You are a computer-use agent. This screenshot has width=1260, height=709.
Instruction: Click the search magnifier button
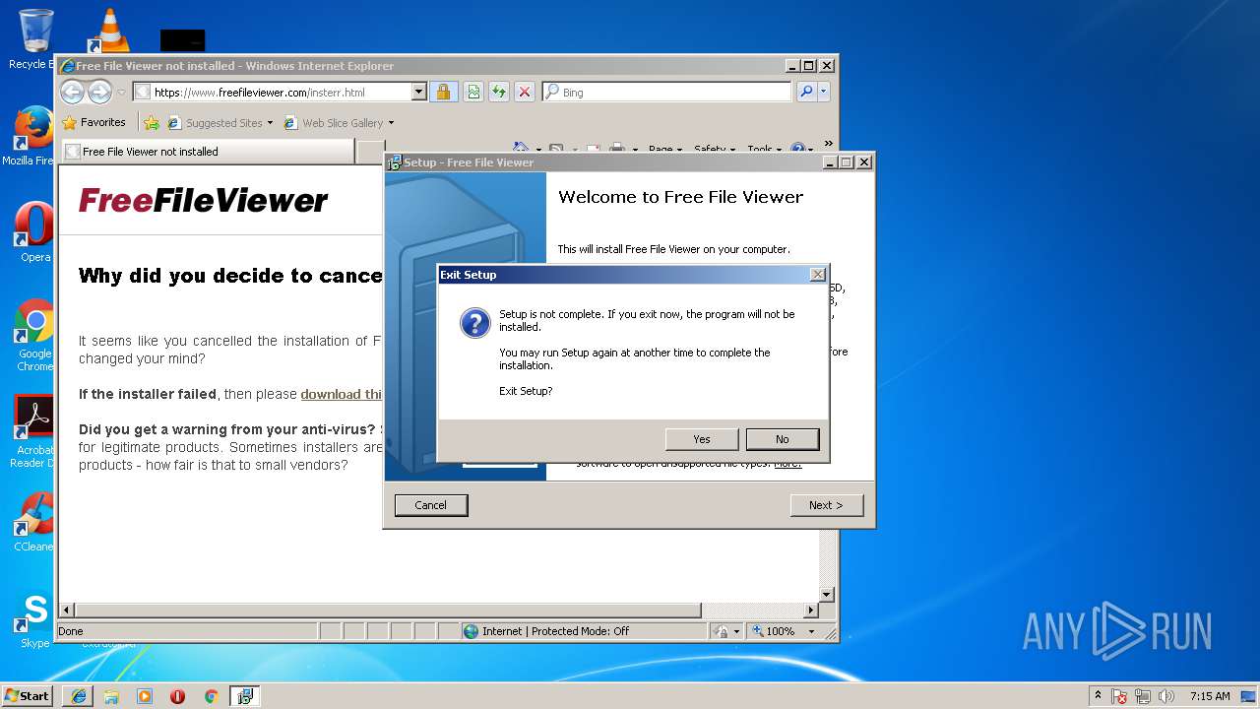pyautogui.click(x=806, y=92)
